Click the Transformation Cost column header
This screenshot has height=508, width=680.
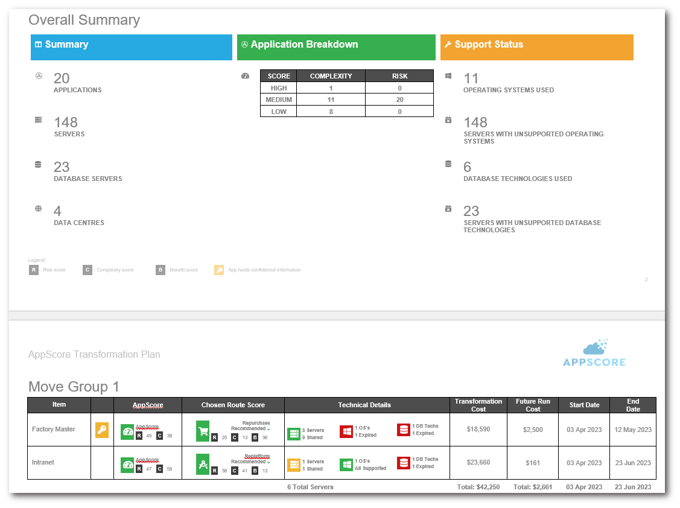coord(478,405)
